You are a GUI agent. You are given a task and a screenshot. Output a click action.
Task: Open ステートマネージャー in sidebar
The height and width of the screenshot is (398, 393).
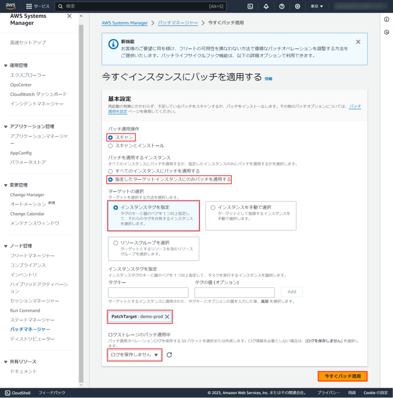click(x=32, y=320)
